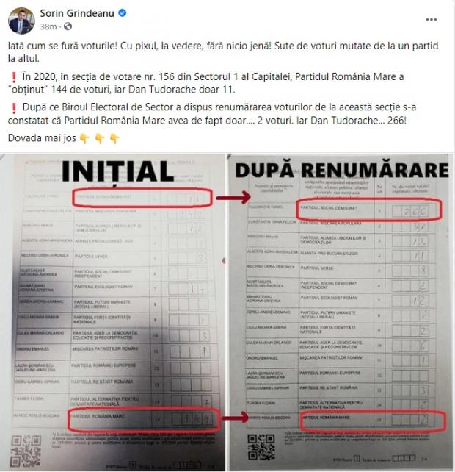Click the upper red arrow between documents
This screenshot has width=455, height=472.
[x=233, y=197]
